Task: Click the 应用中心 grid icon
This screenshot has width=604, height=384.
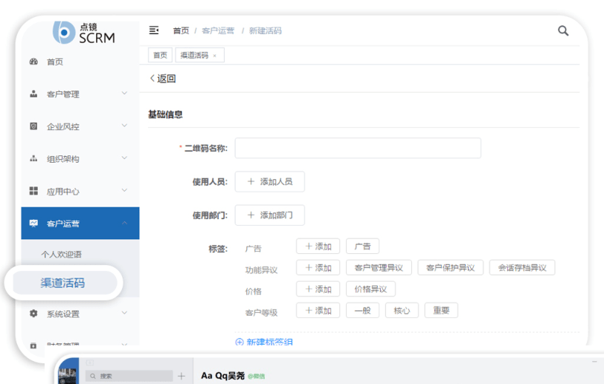Action: click(x=33, y=191)
